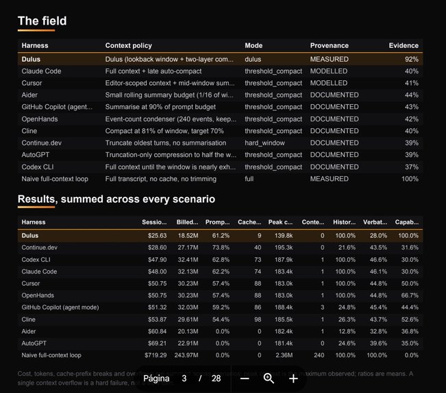Click the 'full' mode cell
Viewport: 446px width, 393px height.
(x=249, y=179)
